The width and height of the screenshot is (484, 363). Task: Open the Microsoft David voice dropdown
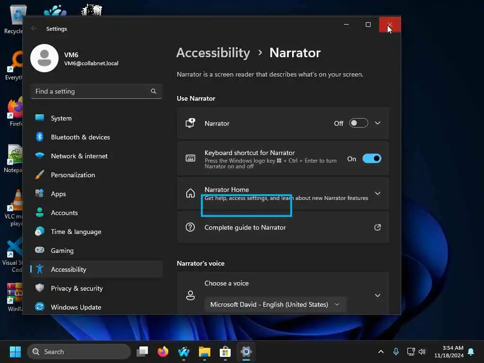[276, 304]
